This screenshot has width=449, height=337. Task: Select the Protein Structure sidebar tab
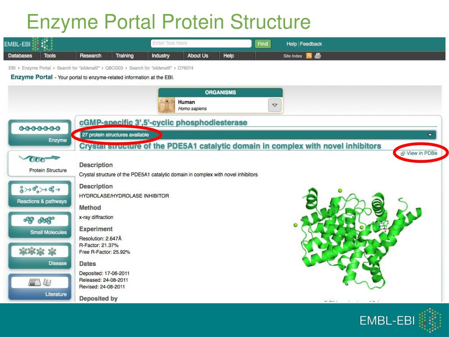point(42,163)
